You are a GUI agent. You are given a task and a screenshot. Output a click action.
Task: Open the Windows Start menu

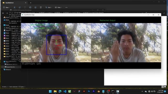50,91
